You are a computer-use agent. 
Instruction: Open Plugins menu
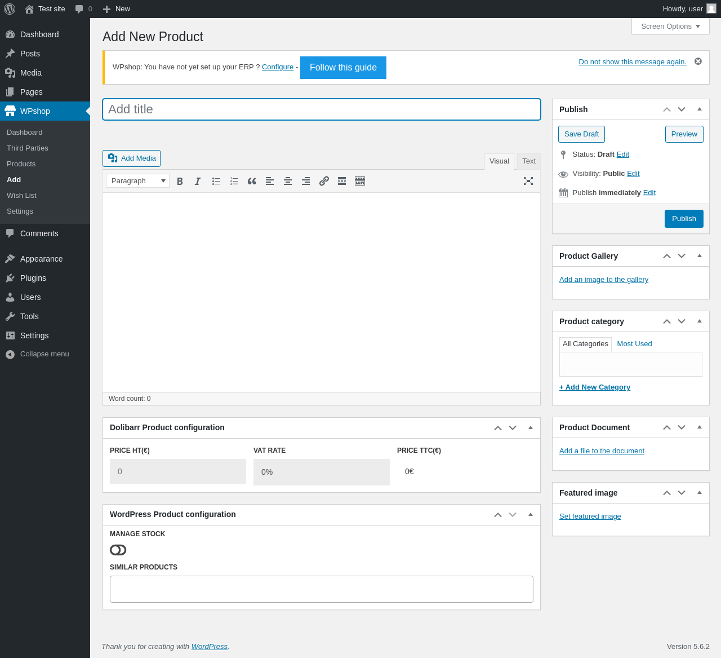point(45,278)
